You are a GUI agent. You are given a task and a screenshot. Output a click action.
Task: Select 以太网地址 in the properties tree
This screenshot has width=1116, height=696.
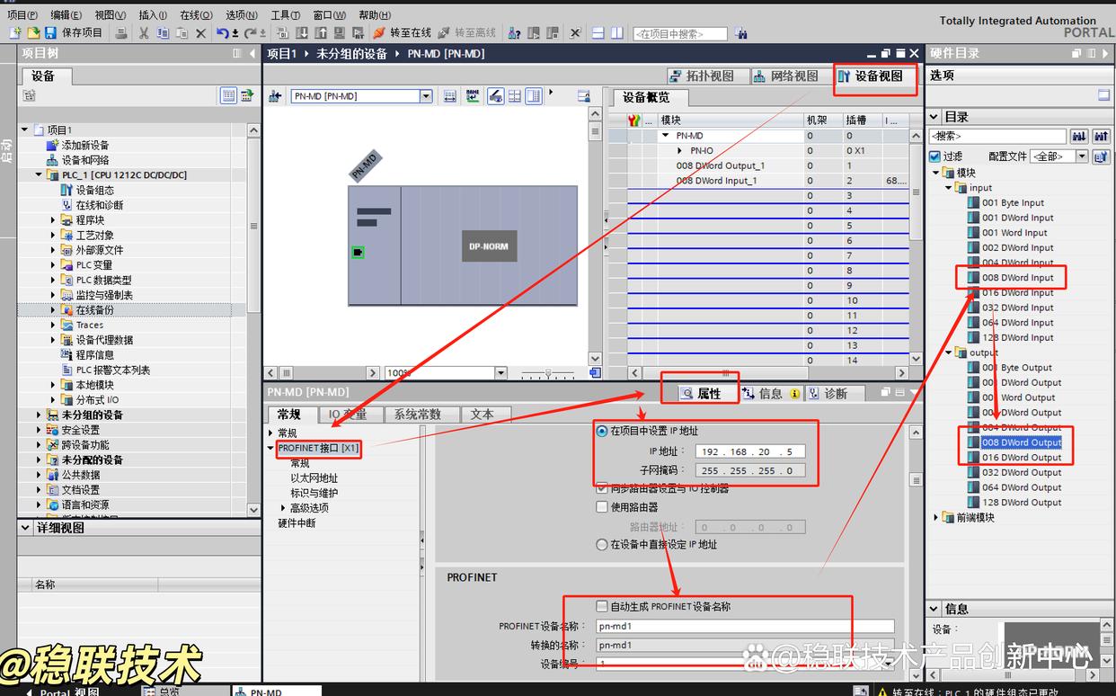click(314, 478)
